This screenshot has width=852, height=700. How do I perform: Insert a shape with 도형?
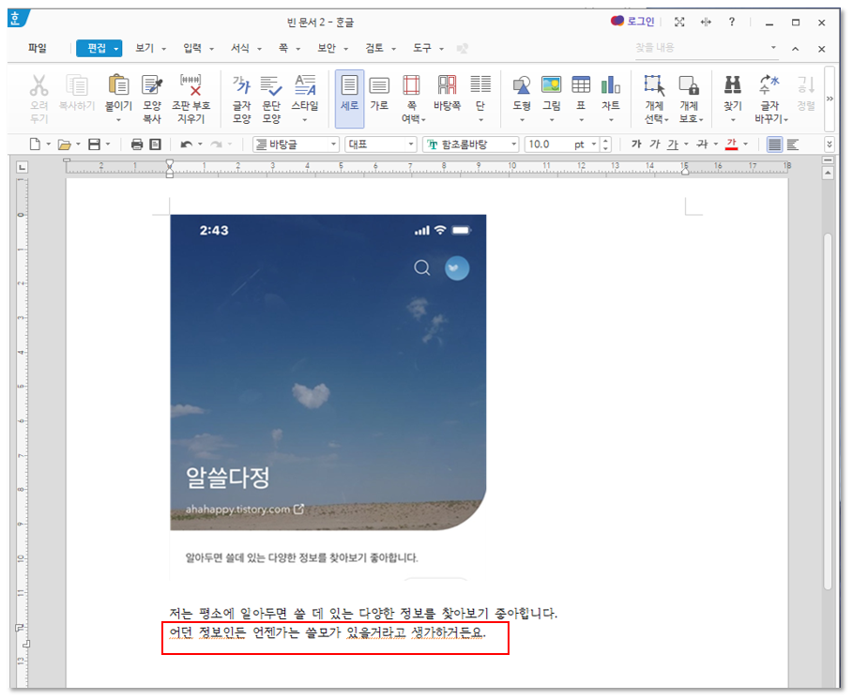pos(522,86)
